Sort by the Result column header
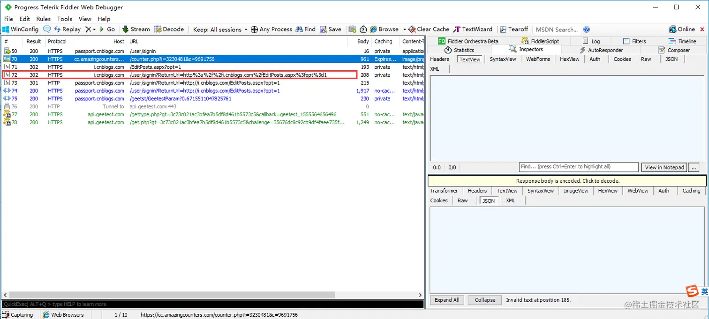709x319 pixels. (34, 41)
